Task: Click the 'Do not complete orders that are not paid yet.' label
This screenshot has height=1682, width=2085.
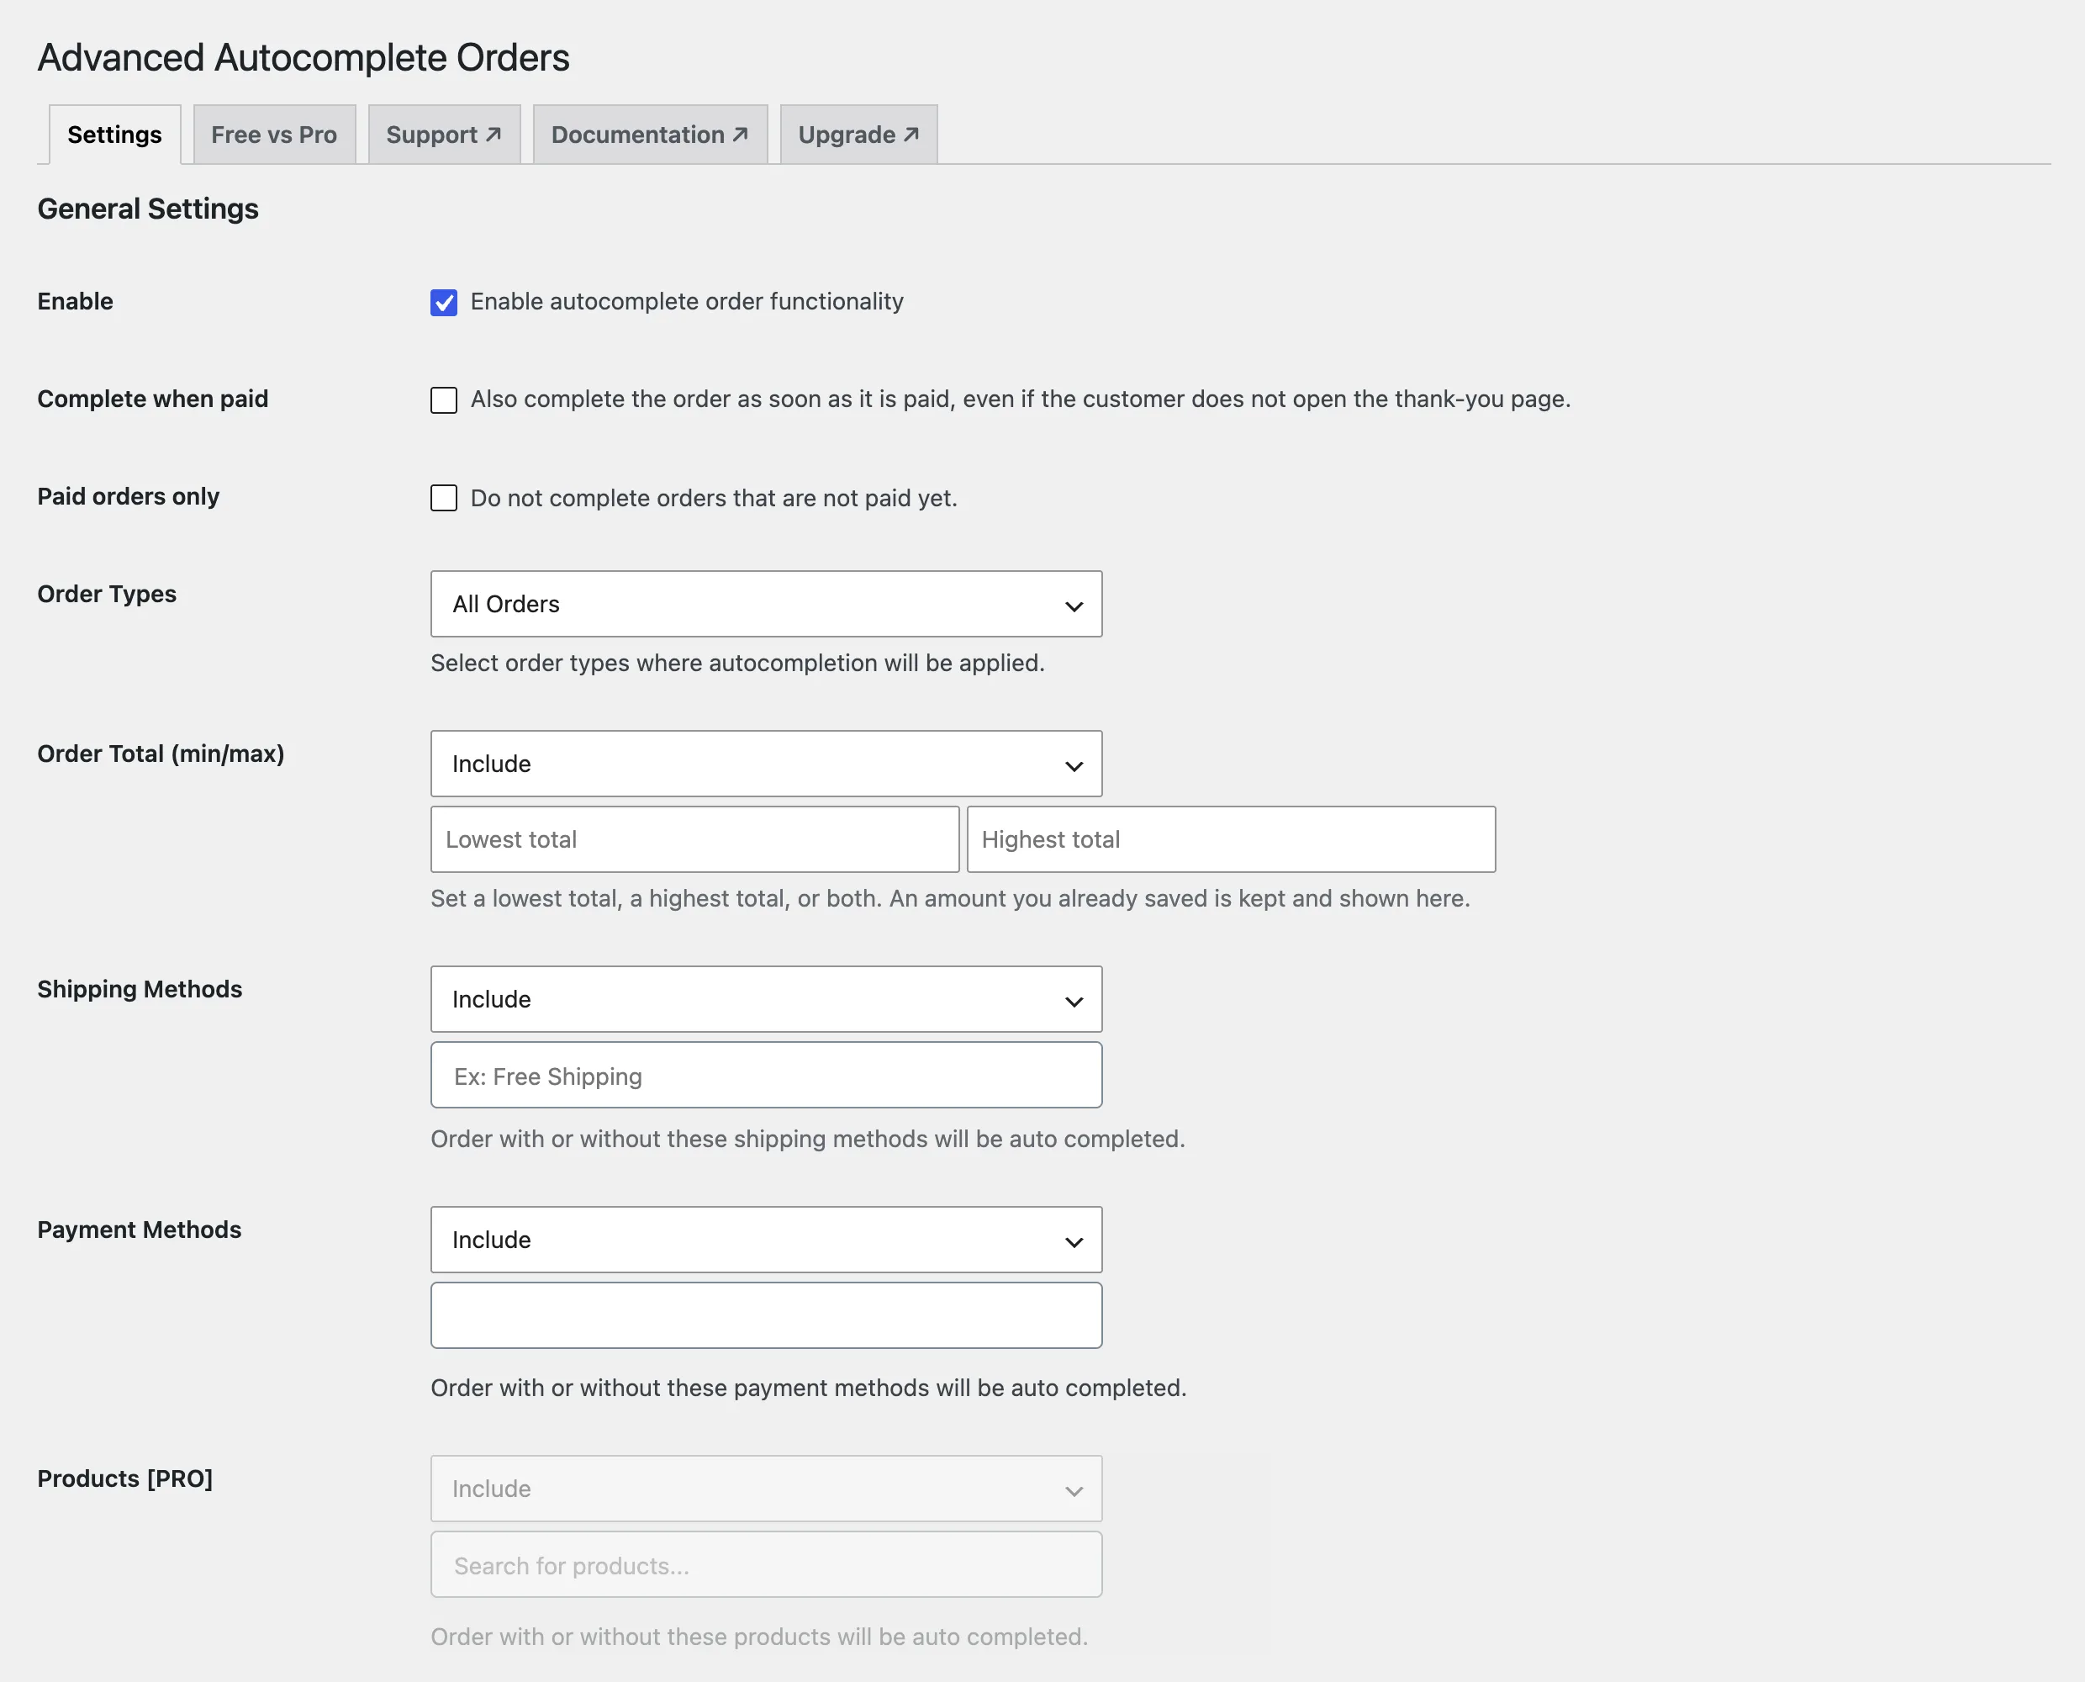Action: pos(714,498)
